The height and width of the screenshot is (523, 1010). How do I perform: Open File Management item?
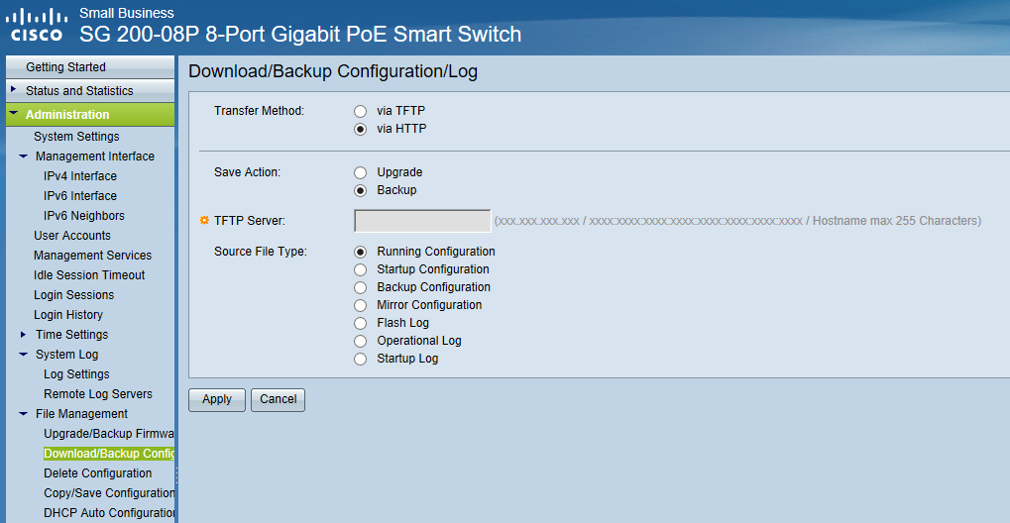81,414
